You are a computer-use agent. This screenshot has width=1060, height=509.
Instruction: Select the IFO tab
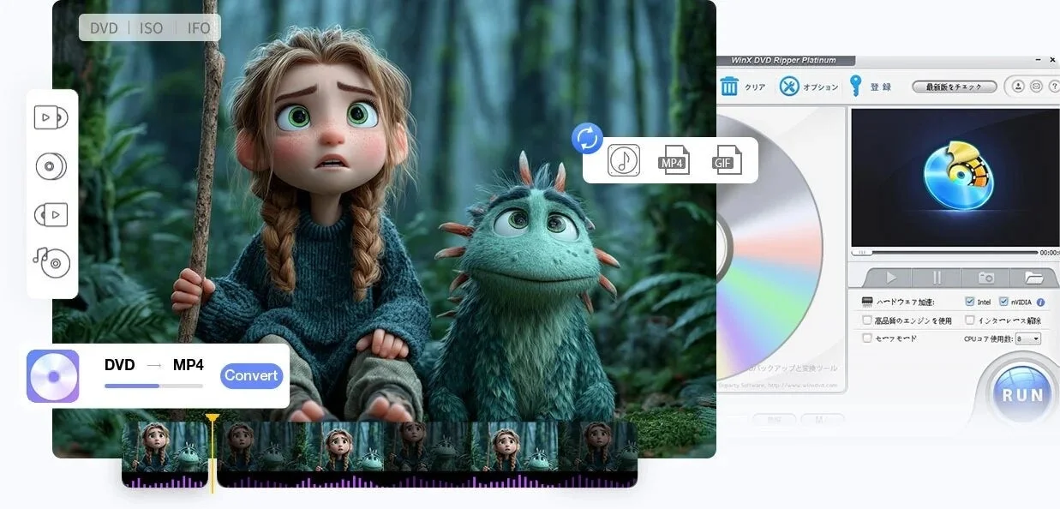[199, 28]
